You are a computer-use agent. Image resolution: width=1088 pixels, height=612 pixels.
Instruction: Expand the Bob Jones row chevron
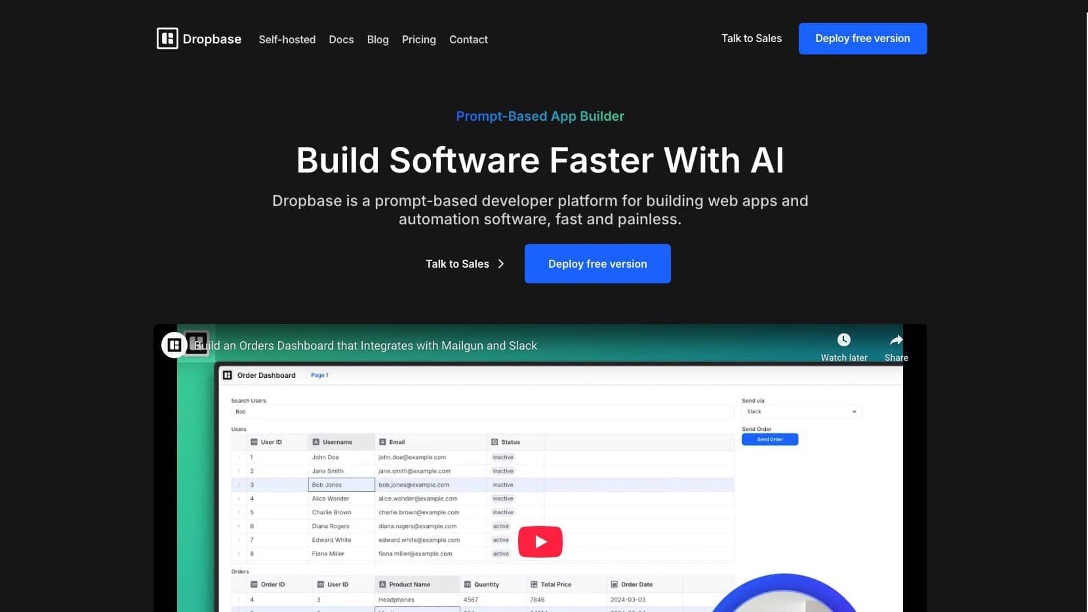[x=238, y=485]
